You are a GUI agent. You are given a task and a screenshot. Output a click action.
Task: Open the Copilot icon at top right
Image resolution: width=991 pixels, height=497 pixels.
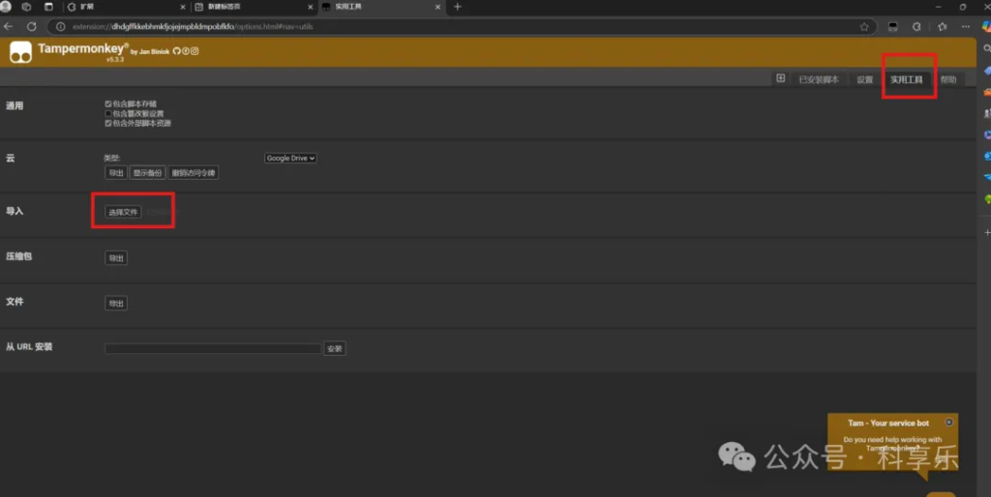pyautogui.click(x=986, y=26)
